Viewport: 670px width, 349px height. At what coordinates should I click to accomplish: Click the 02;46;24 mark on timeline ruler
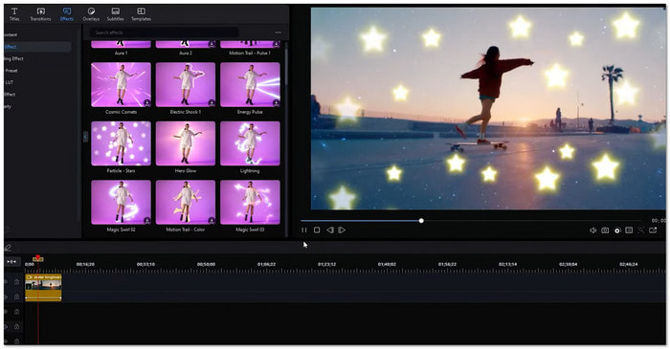point(629,265)
